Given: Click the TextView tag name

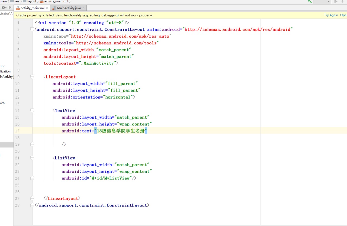Looking at the screenshot, I should pyautogui.click(x=65, y=111).
